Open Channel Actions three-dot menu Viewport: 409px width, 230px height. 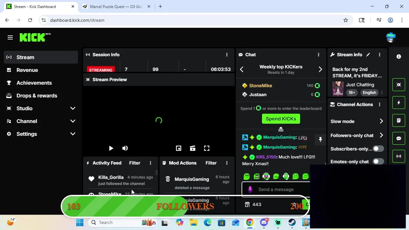coord(380,104)
